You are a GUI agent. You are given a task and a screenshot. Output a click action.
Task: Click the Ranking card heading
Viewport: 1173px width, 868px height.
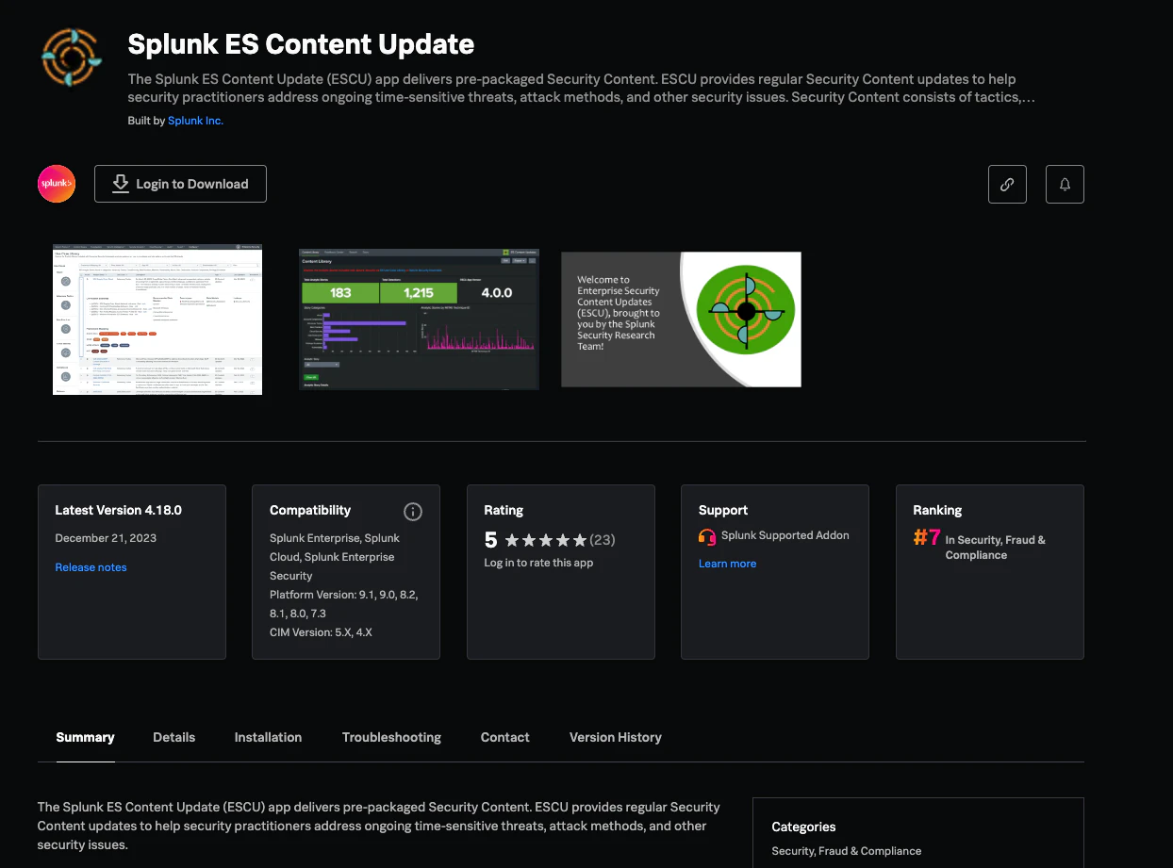(937, 510)
